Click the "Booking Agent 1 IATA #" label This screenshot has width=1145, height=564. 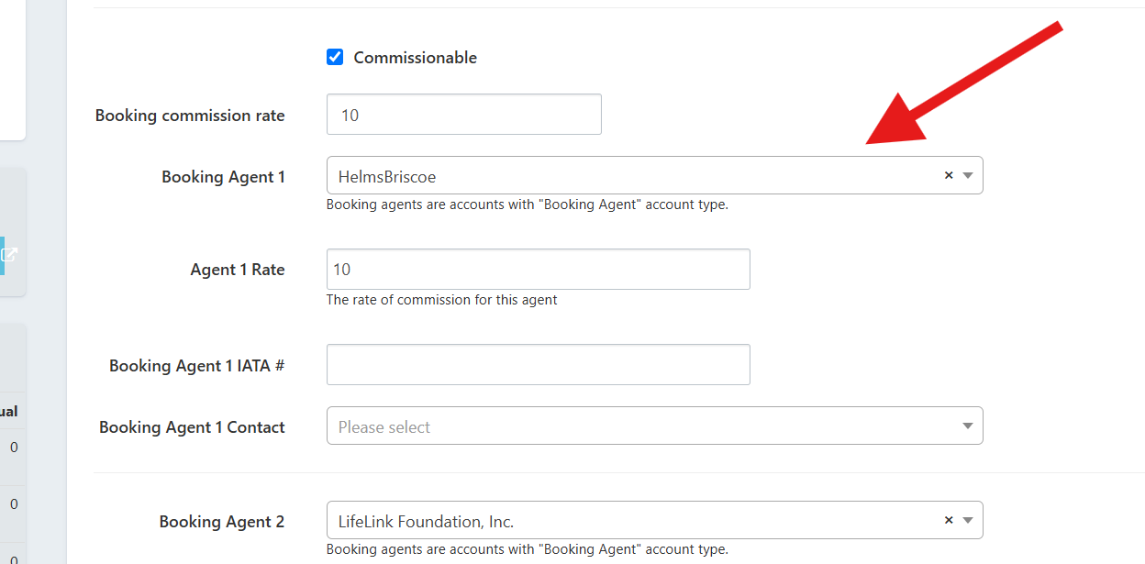click(x=196, y=366)
